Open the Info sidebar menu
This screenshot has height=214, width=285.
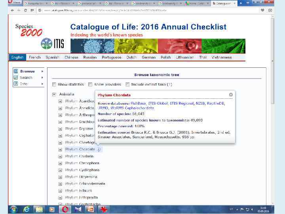pos(29,84)
